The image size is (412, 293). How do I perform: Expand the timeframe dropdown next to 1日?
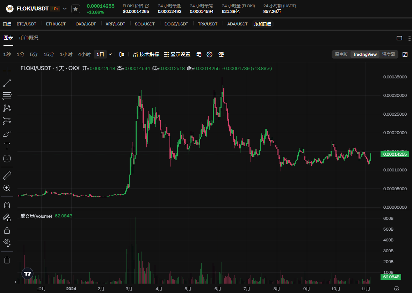(110, 54)
